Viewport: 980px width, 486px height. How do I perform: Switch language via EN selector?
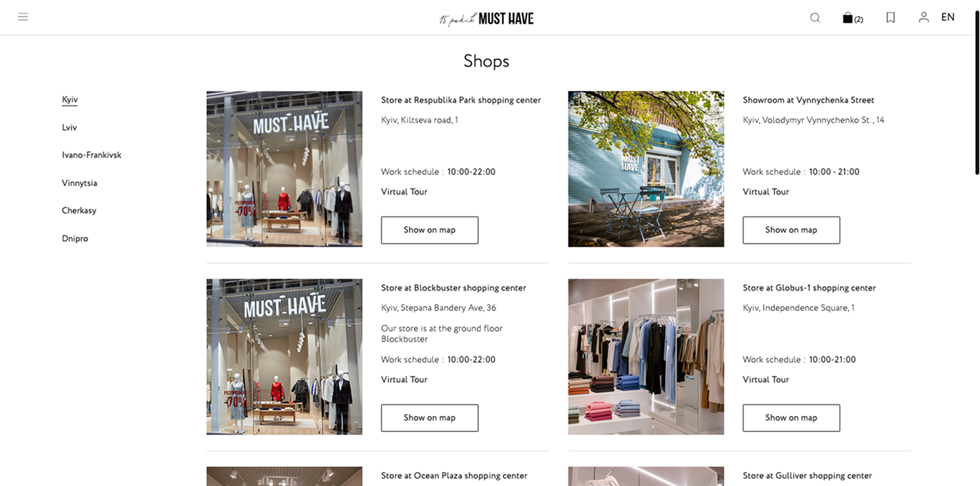[948, 18]
